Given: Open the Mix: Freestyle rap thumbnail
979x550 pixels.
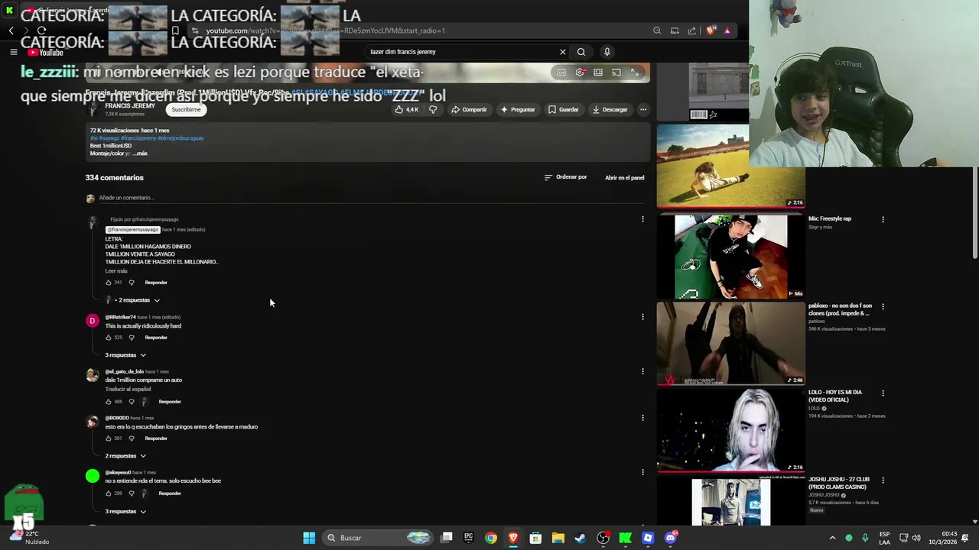Looking at the screenshot, I should click(x=730, y=256).
